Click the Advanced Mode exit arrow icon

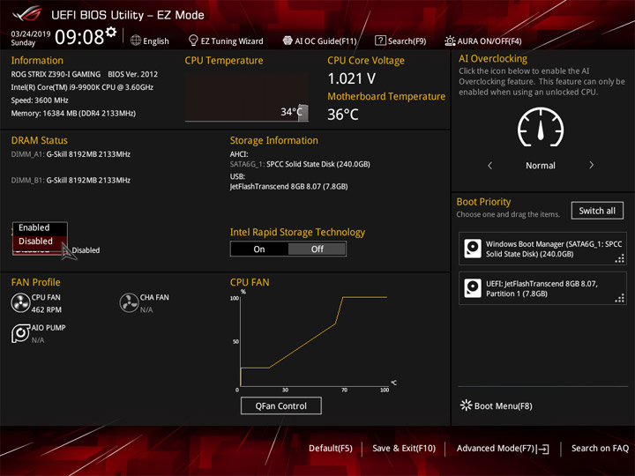[x=544, y=449]
